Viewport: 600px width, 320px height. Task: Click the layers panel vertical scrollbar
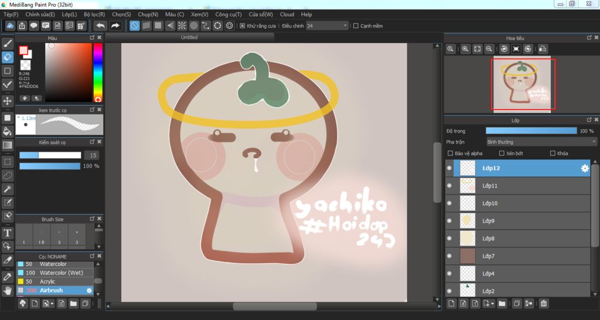[595, 205]
